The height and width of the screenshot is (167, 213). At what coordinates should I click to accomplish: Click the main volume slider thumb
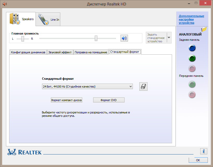tap(96, 38)
